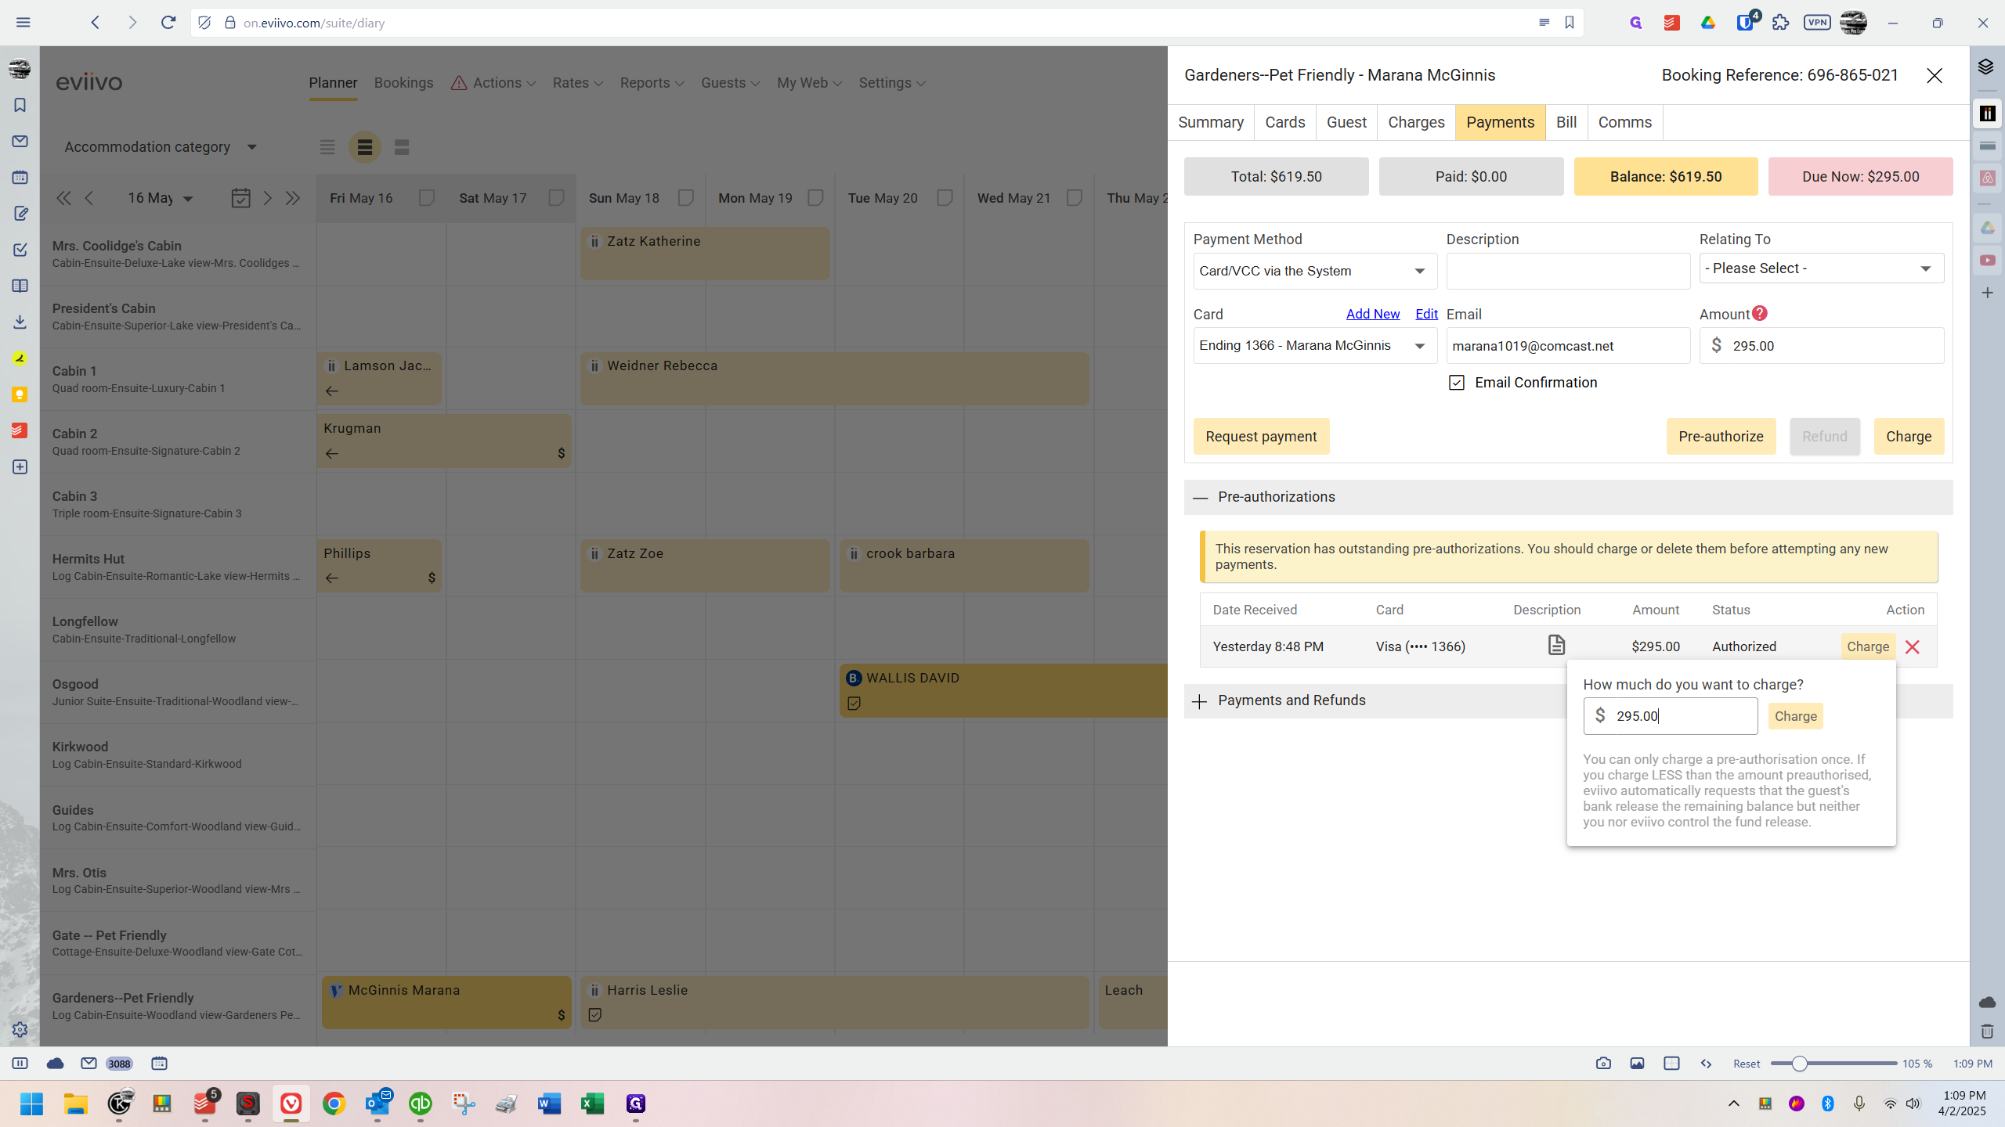This screenshot has height=1127, width=2005.
Task: Switch to the Cards tab
Action: click(1285, 123)
